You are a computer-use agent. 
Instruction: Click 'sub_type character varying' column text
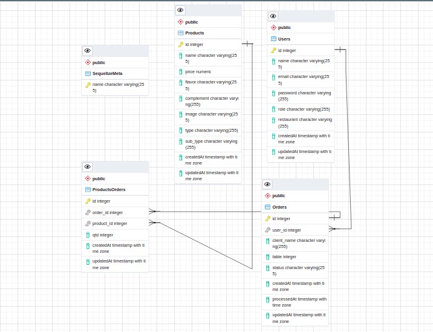point(211,144)
